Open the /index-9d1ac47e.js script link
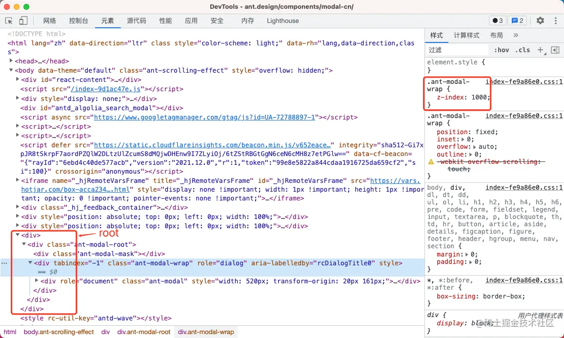The image size is (564, 338). coord(106,89)
